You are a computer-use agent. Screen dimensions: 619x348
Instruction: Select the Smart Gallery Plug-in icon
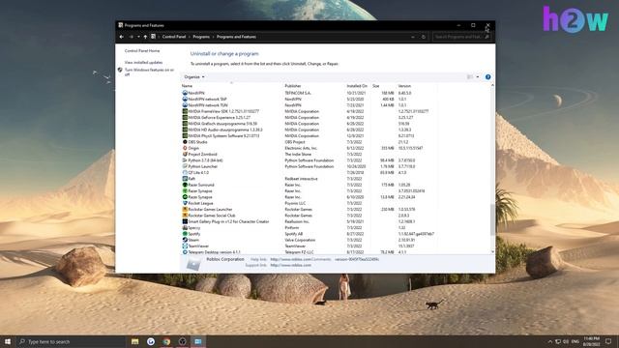pyautogui.click(x=185, y=221)
